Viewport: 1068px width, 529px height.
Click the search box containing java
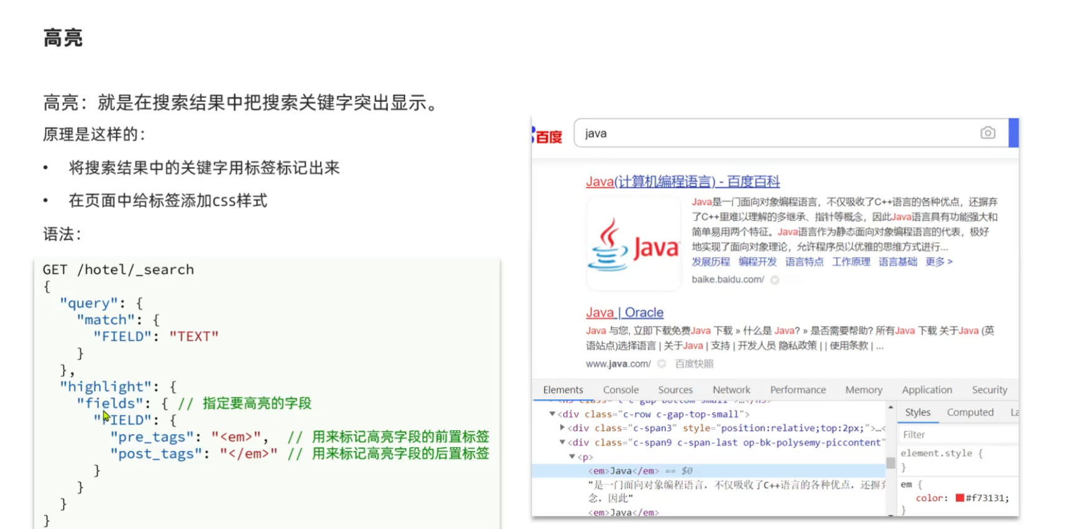tap(777, 133)
